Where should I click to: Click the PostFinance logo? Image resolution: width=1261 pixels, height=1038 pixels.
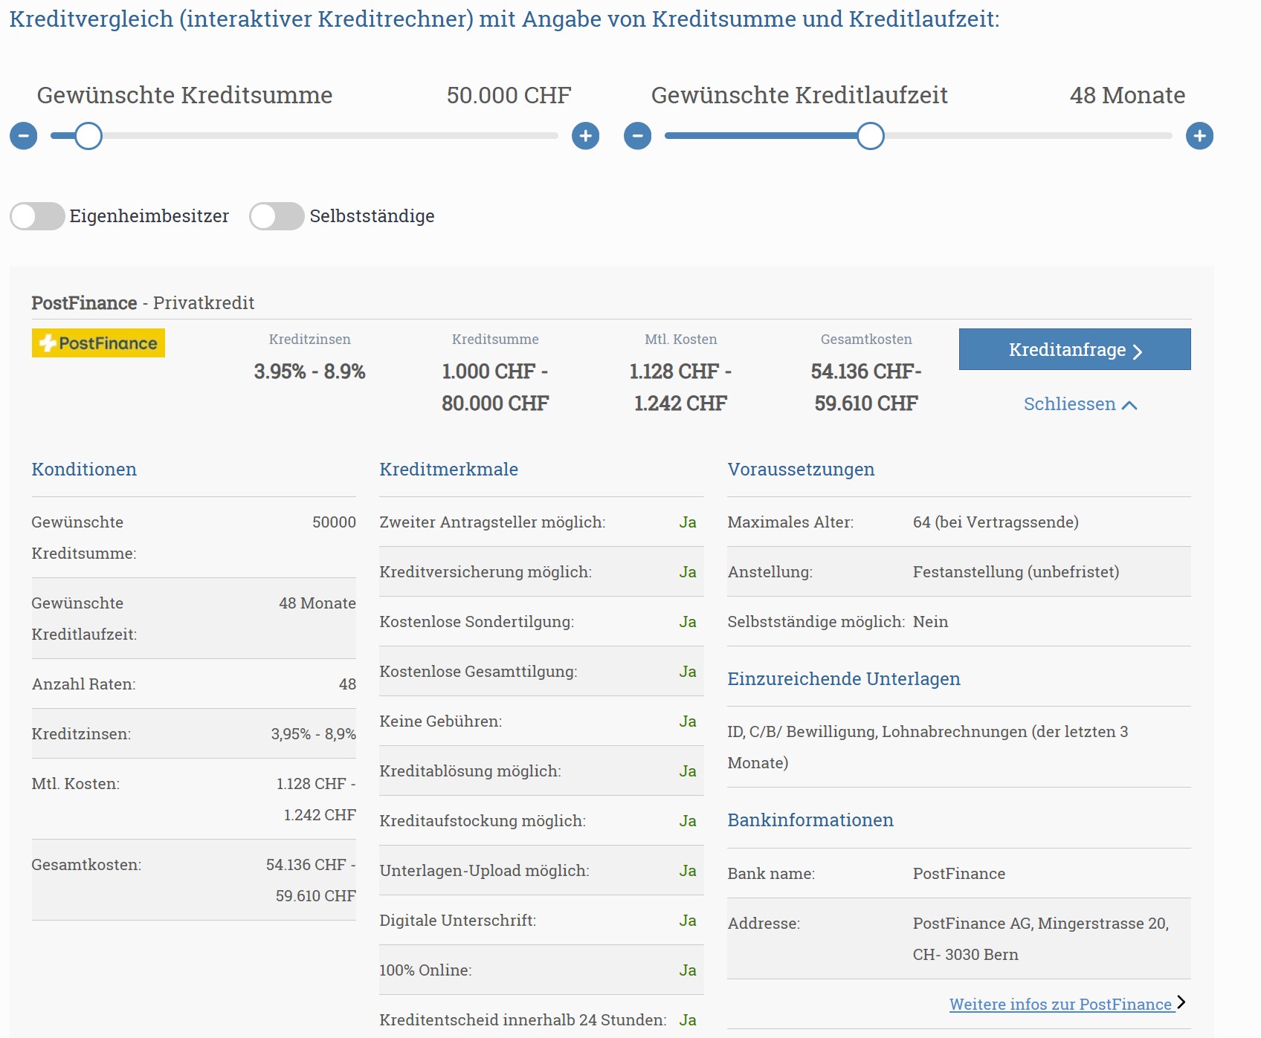[x=98, y=343]
